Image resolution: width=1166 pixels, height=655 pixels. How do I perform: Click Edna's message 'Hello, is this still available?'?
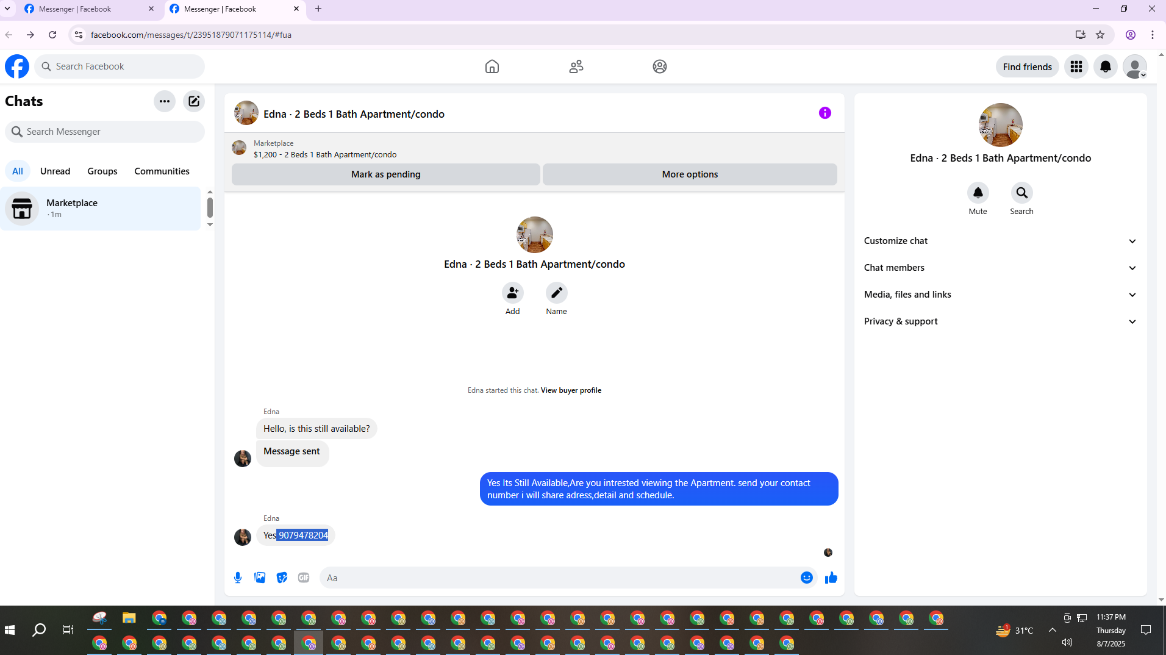pyautogui.click(x=317, y=429)
